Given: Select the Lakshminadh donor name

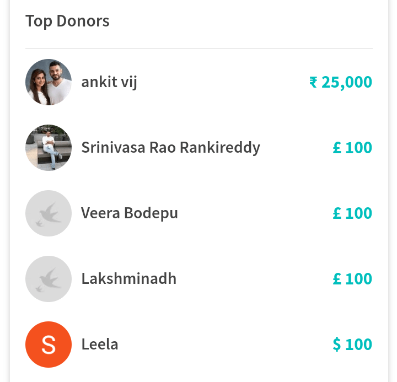Looking at the screenshot, I should click(x=128, y=279).
